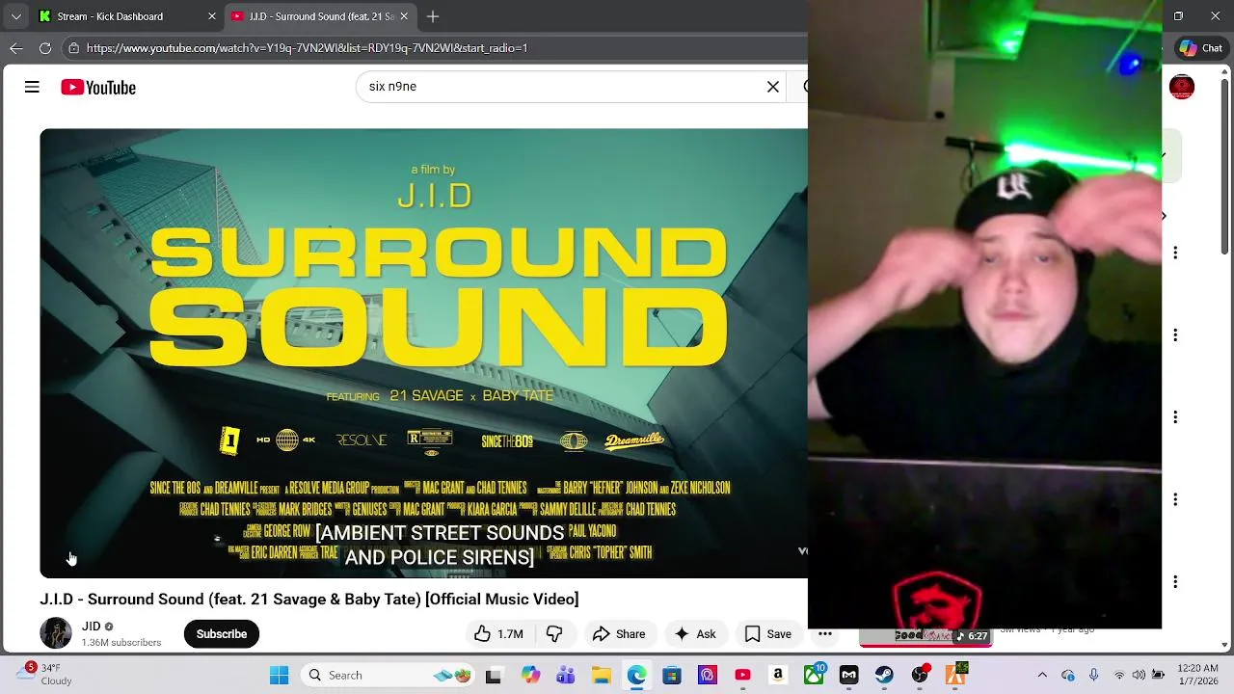This screenshot has height=694, width=1234.
Task: Open the YouTube app taskbar icon
Action: 742,675
